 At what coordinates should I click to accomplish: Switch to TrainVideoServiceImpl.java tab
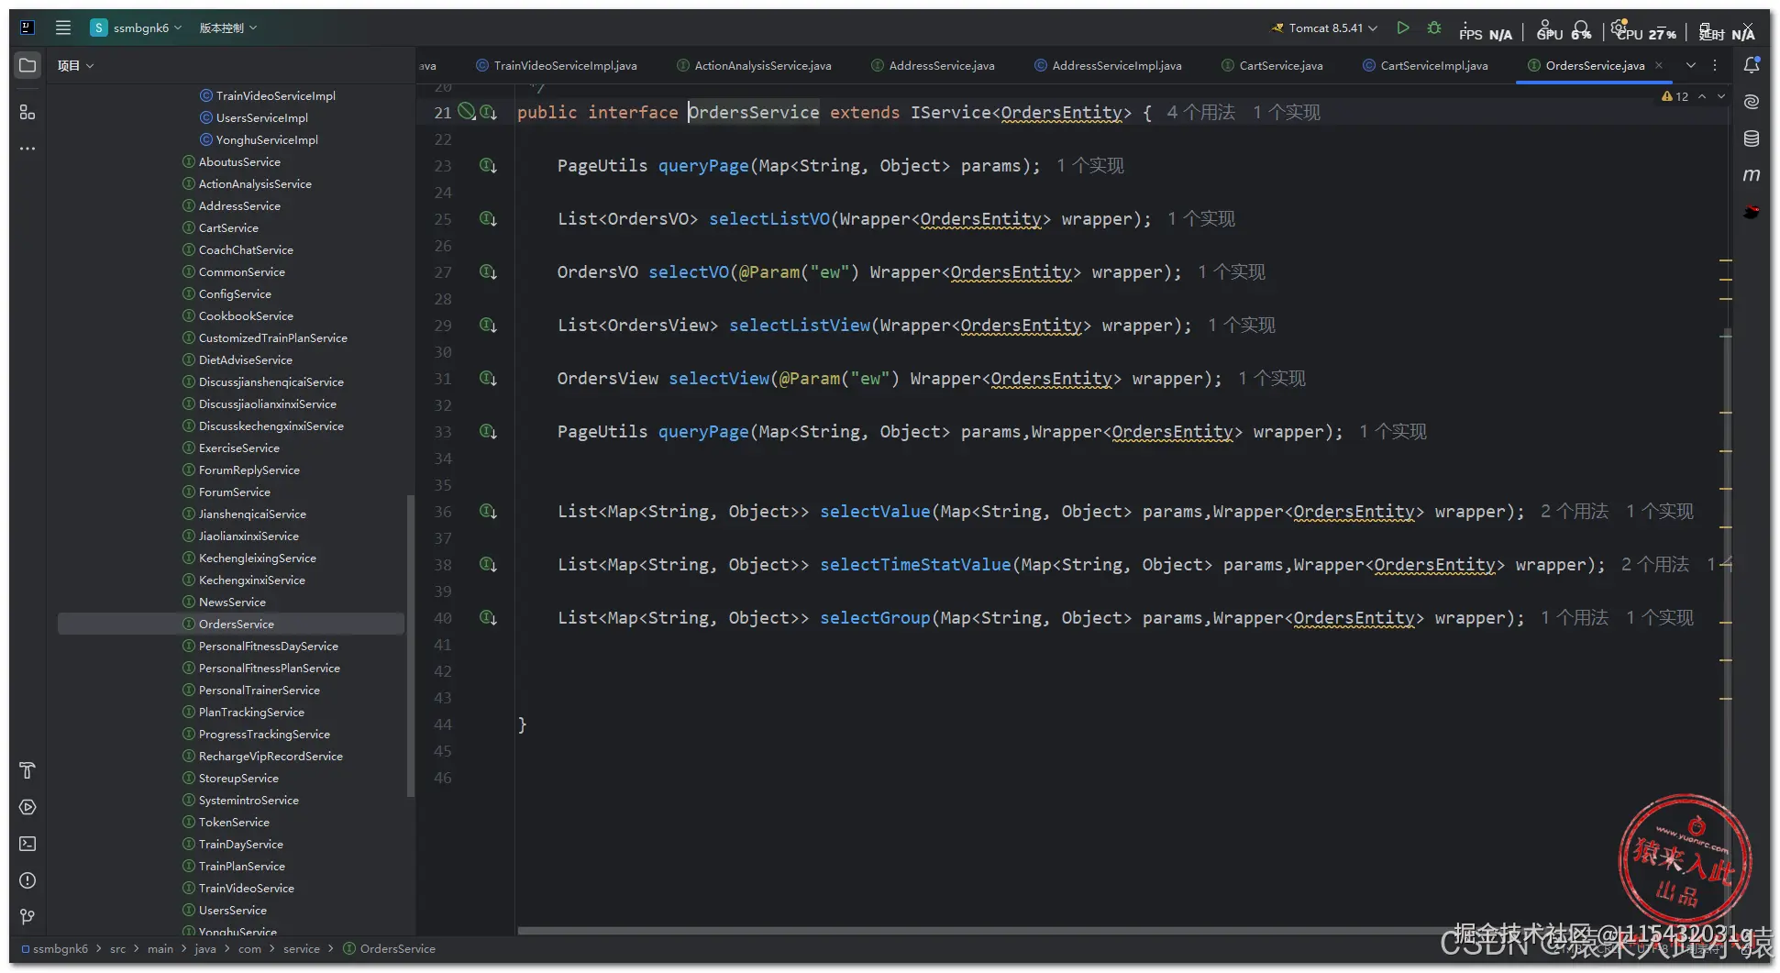556,65
